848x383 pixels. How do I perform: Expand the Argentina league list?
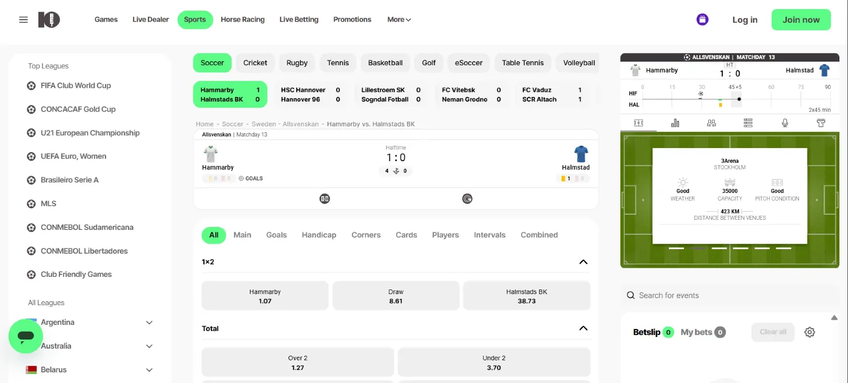tap(149, 322)
